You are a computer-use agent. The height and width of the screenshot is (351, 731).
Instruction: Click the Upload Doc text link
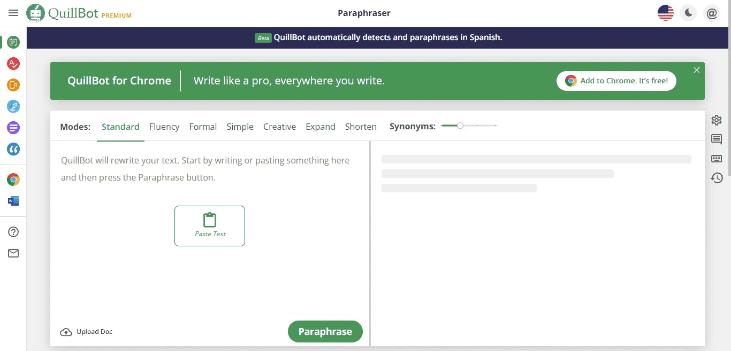click(x=95, y=332)
